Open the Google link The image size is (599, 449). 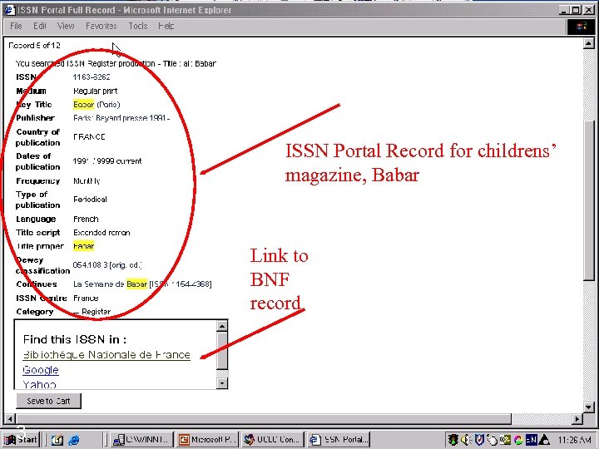click(x=41, y=370)
